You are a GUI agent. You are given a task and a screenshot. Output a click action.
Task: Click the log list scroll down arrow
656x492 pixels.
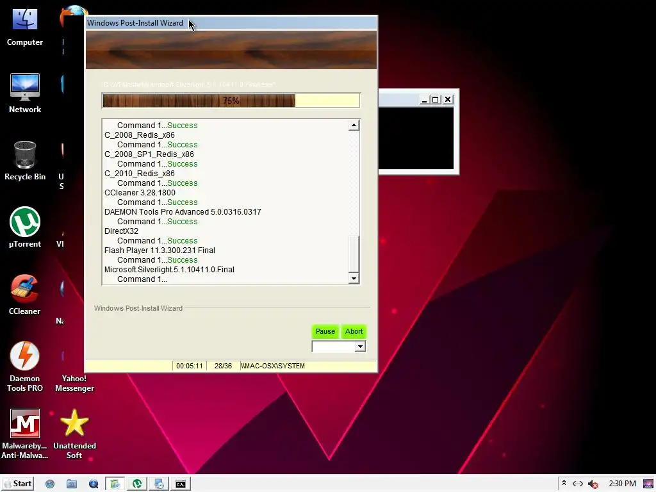pyautogui.click(x=354, y=278)
